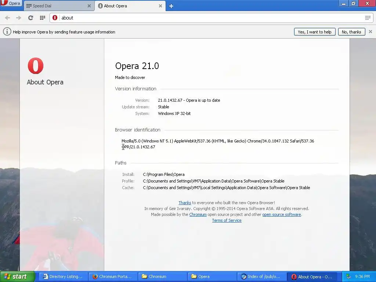Open the Windows Start button
Screen dimensions: 376x282
pyautogui.click(x=17, y=276)
